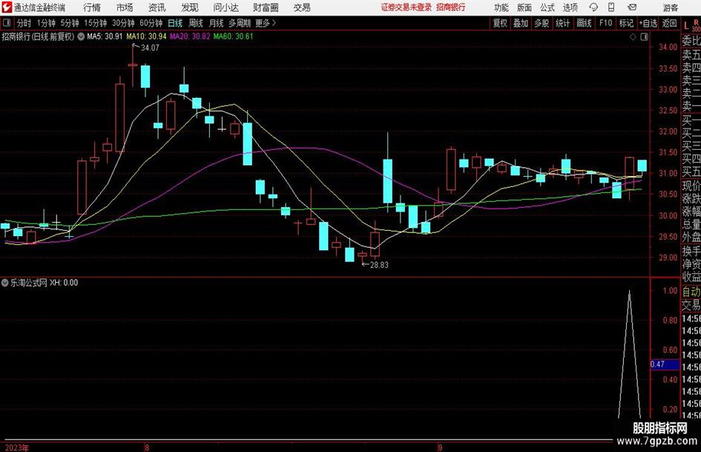Screen dimensions: 701x452
Task: Open the 选项 menu
Action: (570, 7)
